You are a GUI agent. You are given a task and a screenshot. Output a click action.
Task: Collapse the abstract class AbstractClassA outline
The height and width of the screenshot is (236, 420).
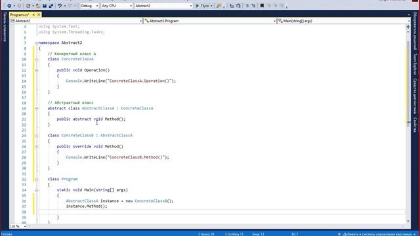[x=37, y=108]
